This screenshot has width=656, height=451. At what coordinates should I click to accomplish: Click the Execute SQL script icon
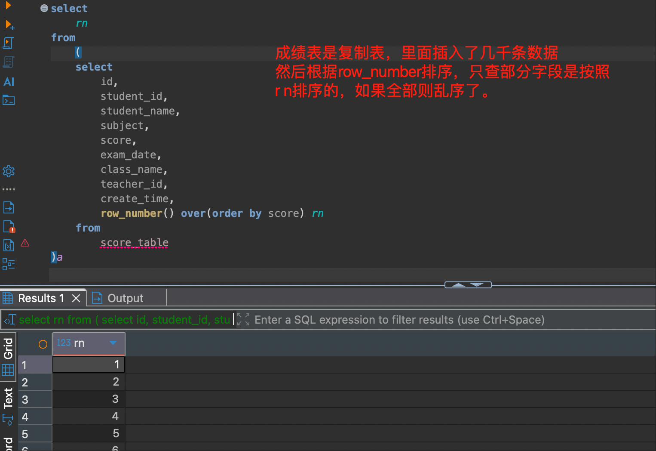[9, 43]
